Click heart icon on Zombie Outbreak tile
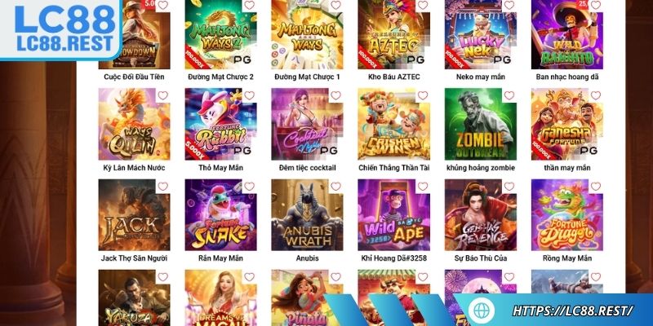Image resolution: width=653 pixels, height=326 pixels. [509, 95]
